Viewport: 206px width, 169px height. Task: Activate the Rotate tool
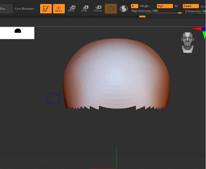click(98, 9)
